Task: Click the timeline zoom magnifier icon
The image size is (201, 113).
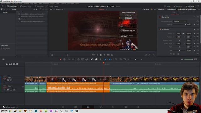Action: tap(125, 59)
